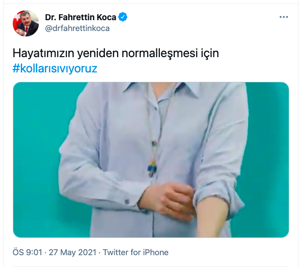Open the #kollarısıvıyoruz hashtag

pyautogui.click(x=55, y=68)
